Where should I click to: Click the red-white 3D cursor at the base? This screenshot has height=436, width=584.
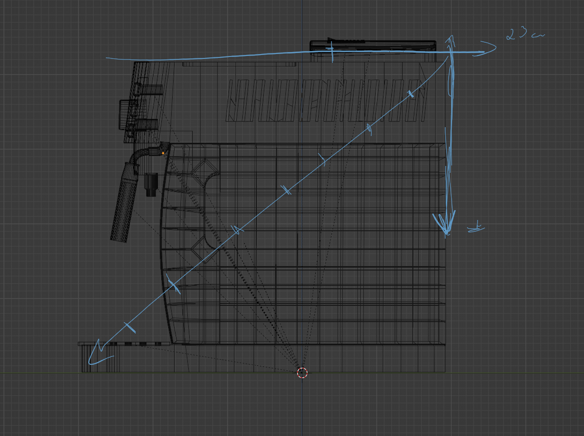pos(302,373)
